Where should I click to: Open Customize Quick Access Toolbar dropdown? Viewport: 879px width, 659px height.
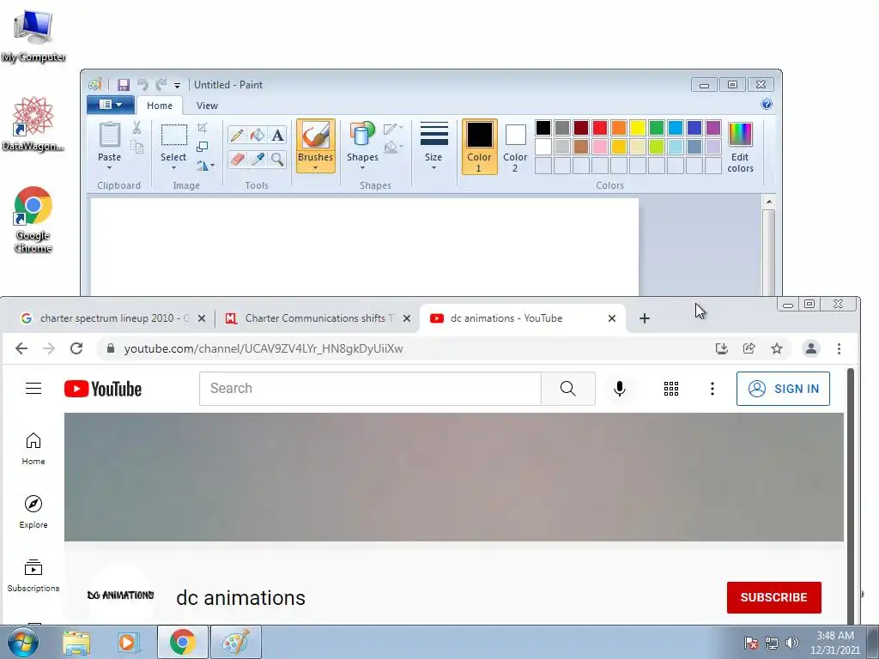pos(177,85)
